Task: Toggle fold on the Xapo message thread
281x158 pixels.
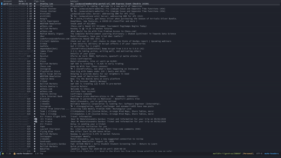Action: point(2,126)
